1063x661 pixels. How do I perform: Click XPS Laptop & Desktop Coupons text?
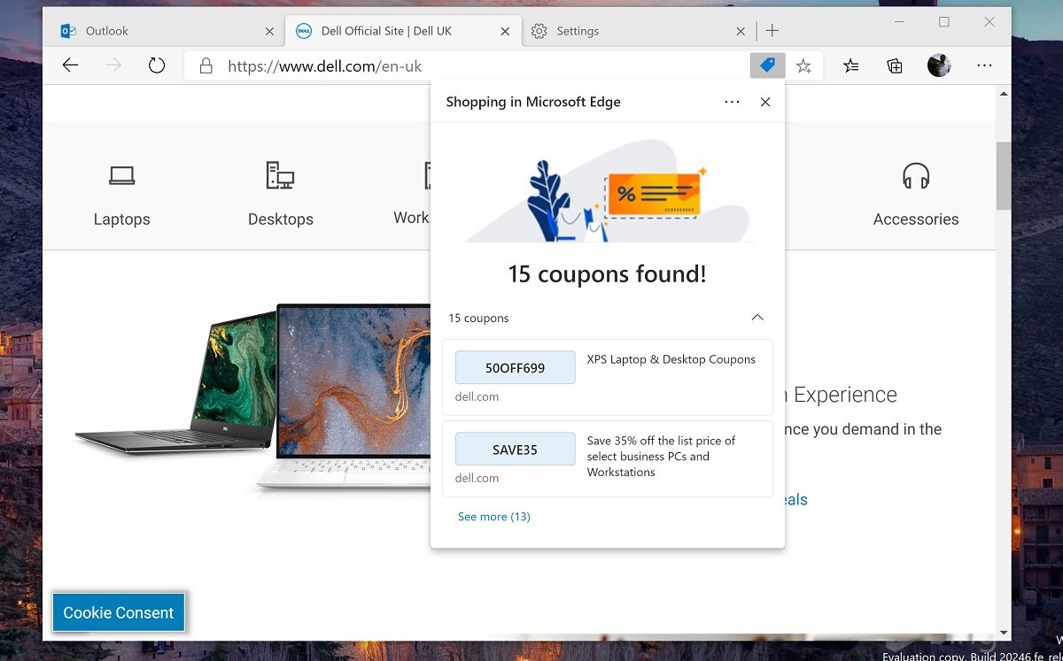[x=671, y=359]
